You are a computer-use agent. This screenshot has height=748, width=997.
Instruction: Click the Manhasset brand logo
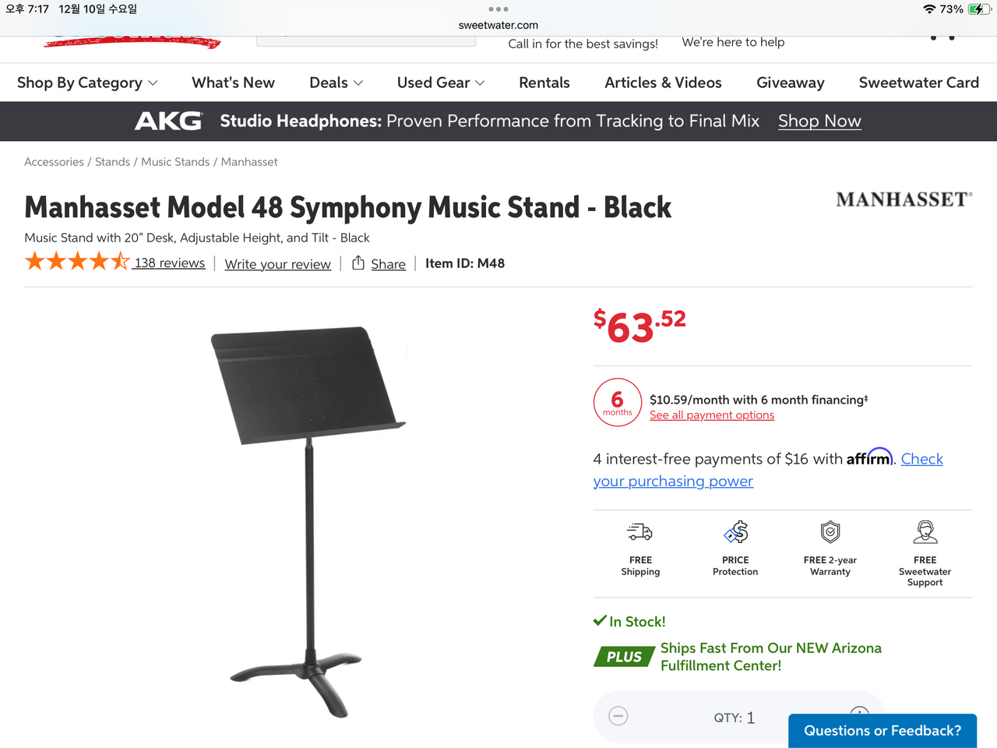(904, 199)
